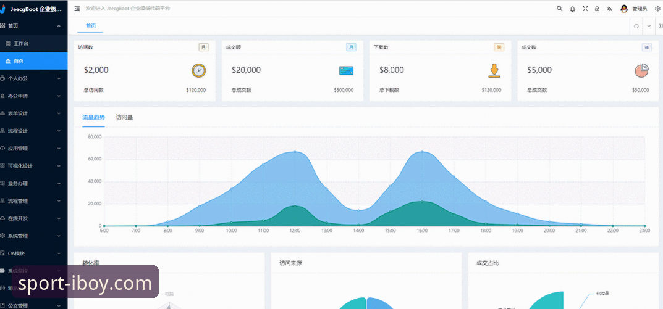Click the download icon in 下载数 card

(494, 70)
